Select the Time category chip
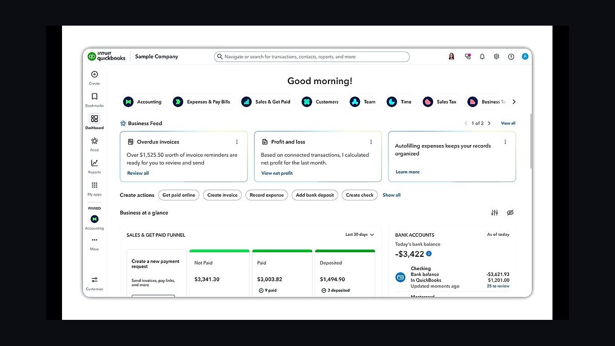The image size is (615, 346). [x=399, y=101]
